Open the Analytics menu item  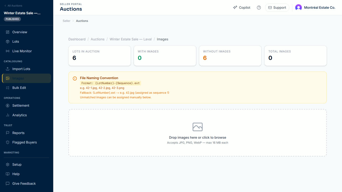[x=26, y=115]
